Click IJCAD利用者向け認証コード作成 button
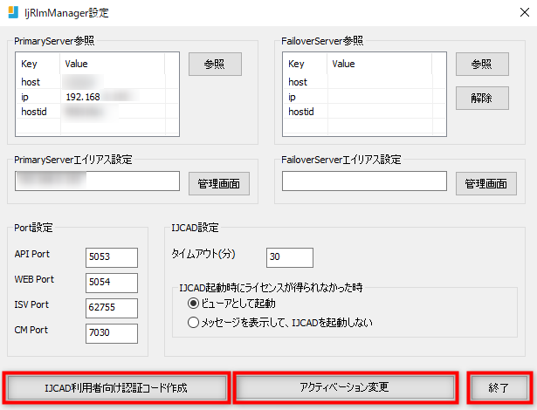 coord(116,387)
